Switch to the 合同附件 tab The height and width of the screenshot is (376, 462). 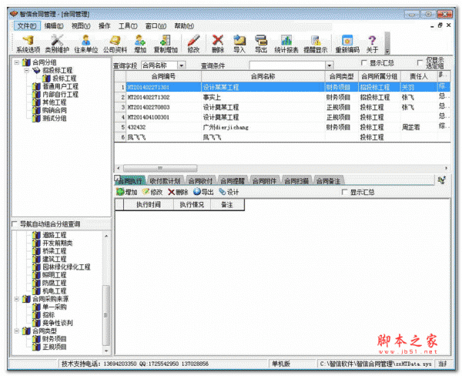coord(264,181)
